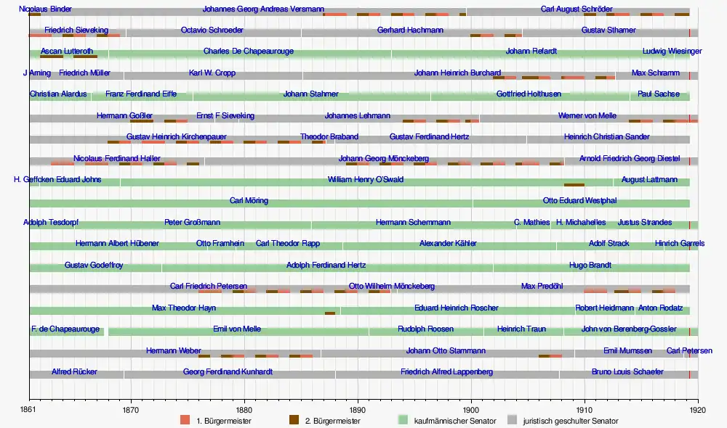Image resolution: width=727 pixels, height=428 pixels.
Task: Click the brown 2. Bürgermeister legend swatch
Action: (x=295, y=420)
